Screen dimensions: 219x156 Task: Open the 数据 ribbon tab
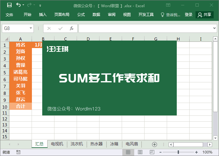[x=96, y=15]
